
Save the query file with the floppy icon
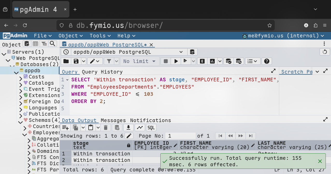point(76,61)
